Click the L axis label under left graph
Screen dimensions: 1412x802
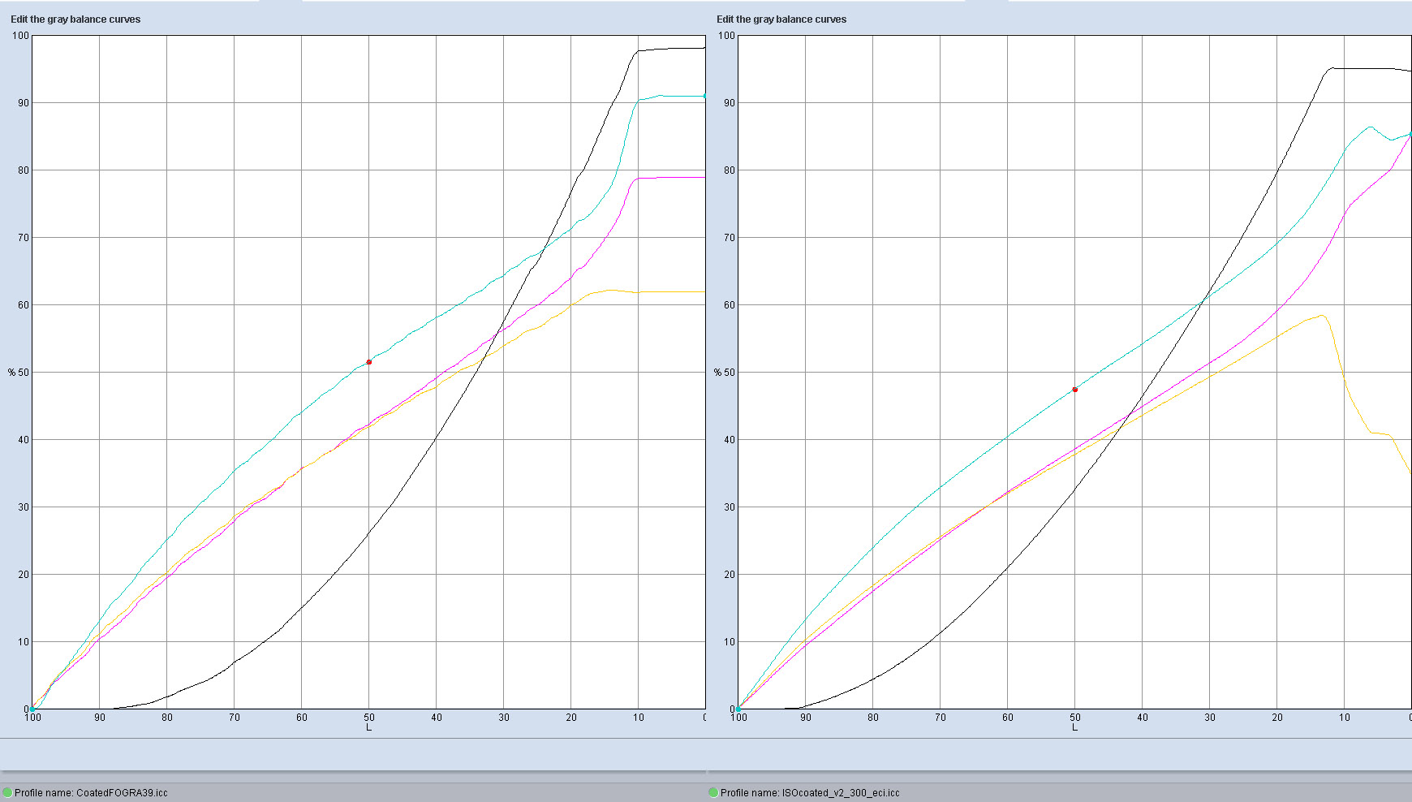coord(368,727)
